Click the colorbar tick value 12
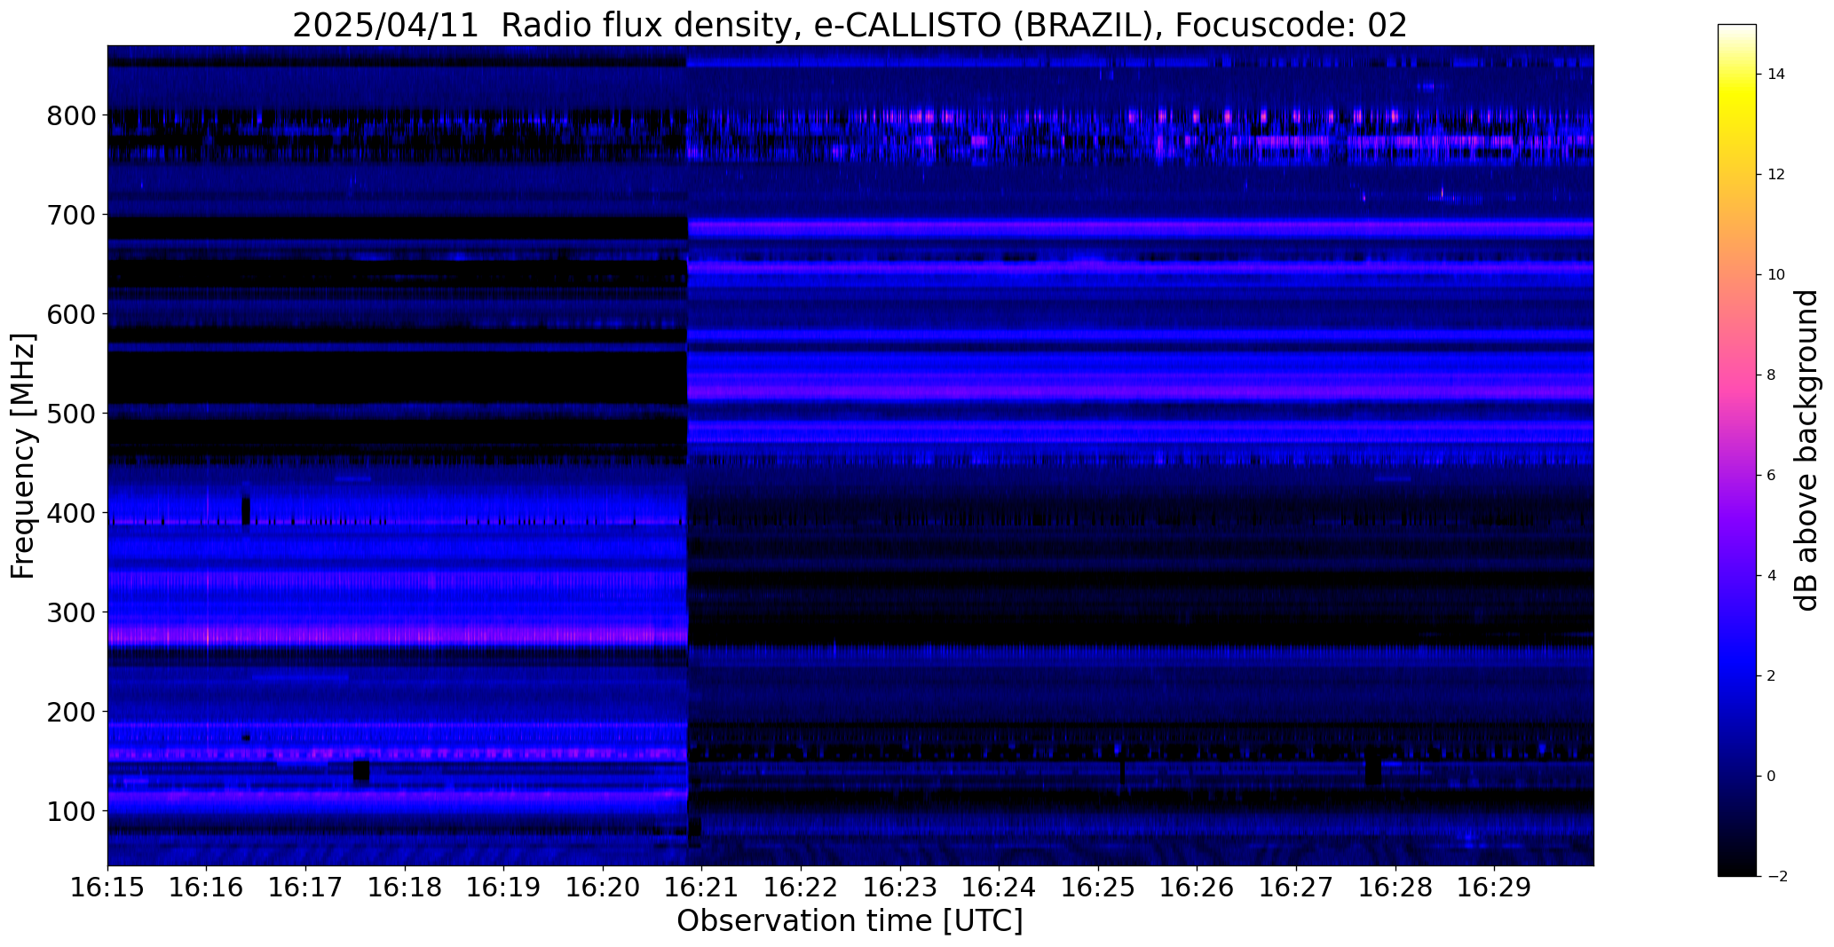The image size is (1834, 947). (x=1776, y=175)
